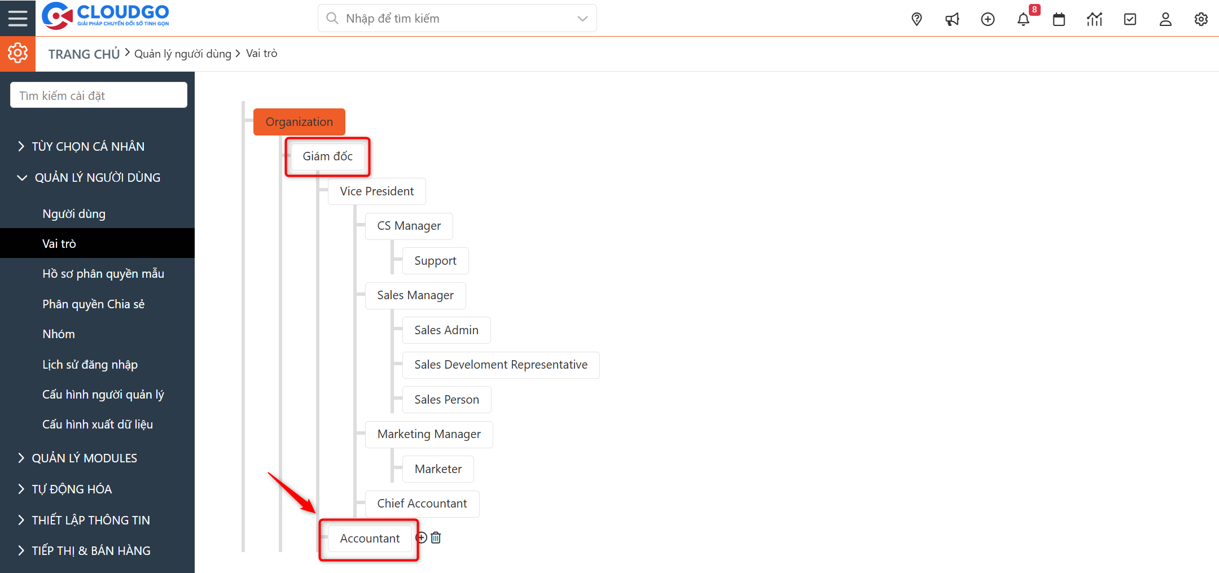
Task: Open the quick create plus icon
Action: (988, 19)
